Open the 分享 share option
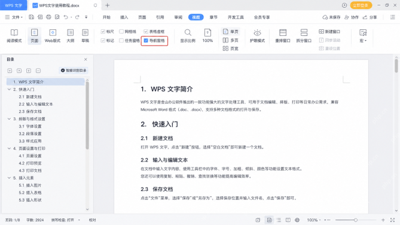Image resolution: width=400 pixels, height=225 pixels. tap(370, 17)
